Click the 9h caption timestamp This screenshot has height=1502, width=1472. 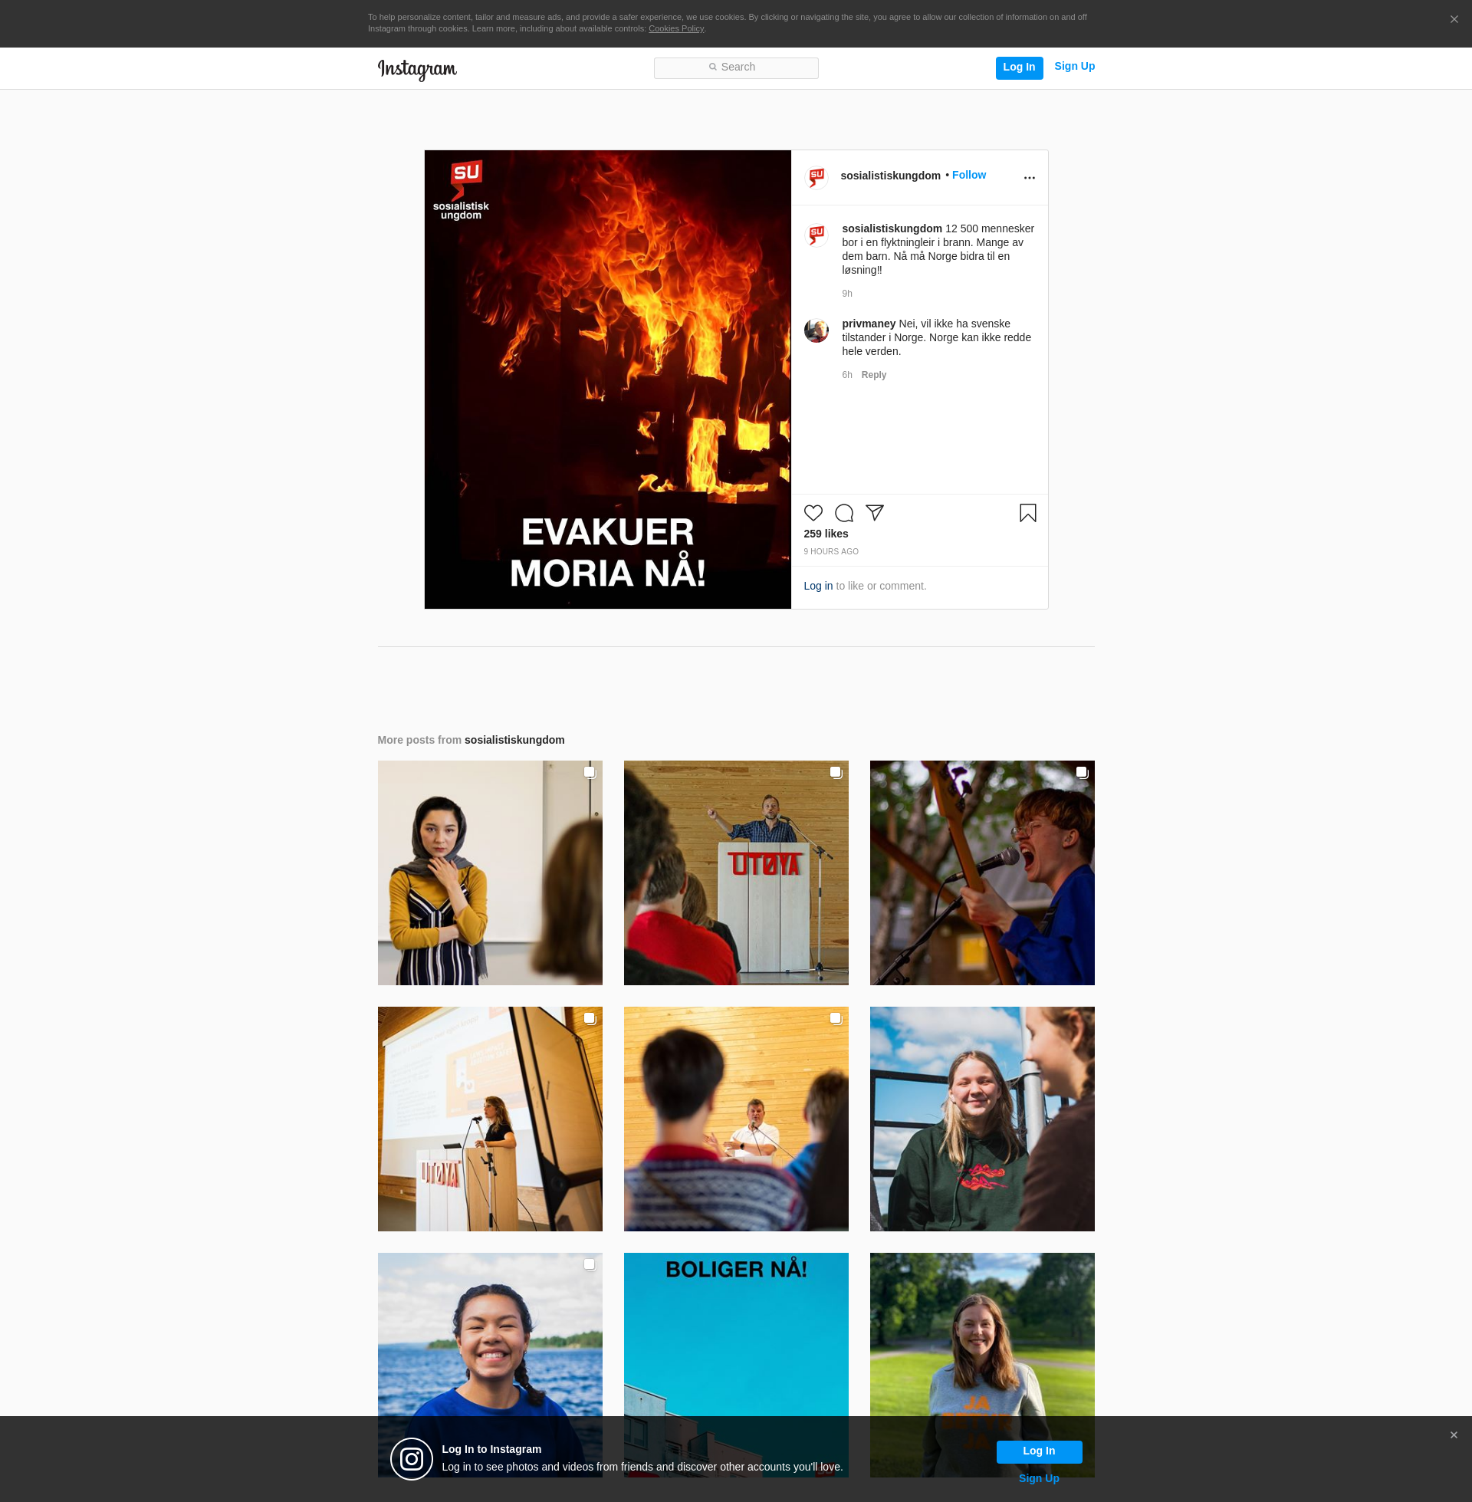[846, 294]
